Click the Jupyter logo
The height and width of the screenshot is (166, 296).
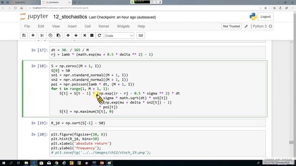34,17
